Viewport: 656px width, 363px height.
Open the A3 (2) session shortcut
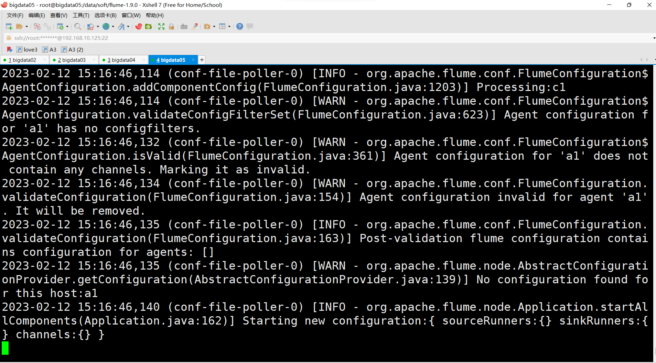(x=72, y=49)
